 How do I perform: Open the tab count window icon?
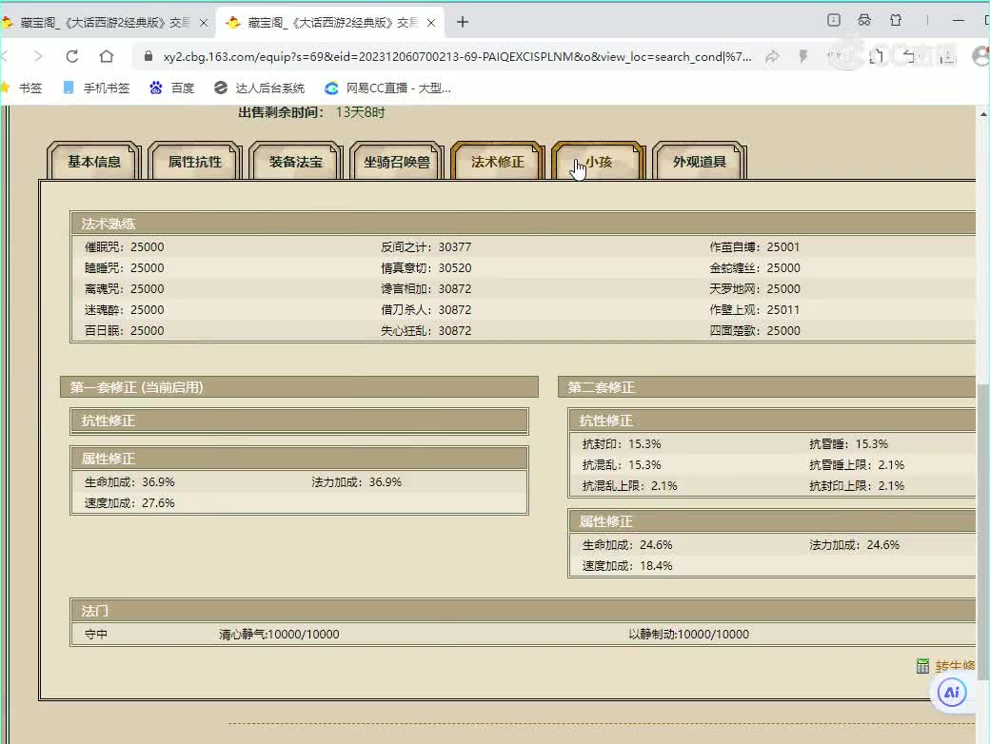pyautogui.click(x=834, y=20)
